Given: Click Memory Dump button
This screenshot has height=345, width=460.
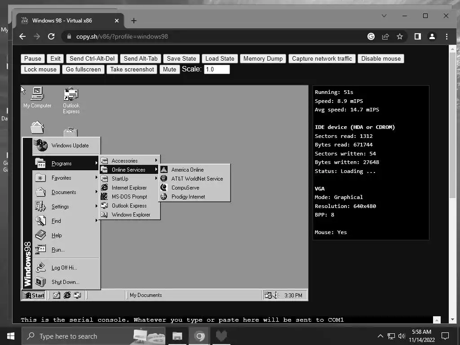Looking at the screenshot, I should (x=263, y=58).
